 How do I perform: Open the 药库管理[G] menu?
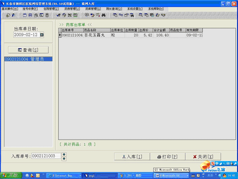tap(93, 9)
